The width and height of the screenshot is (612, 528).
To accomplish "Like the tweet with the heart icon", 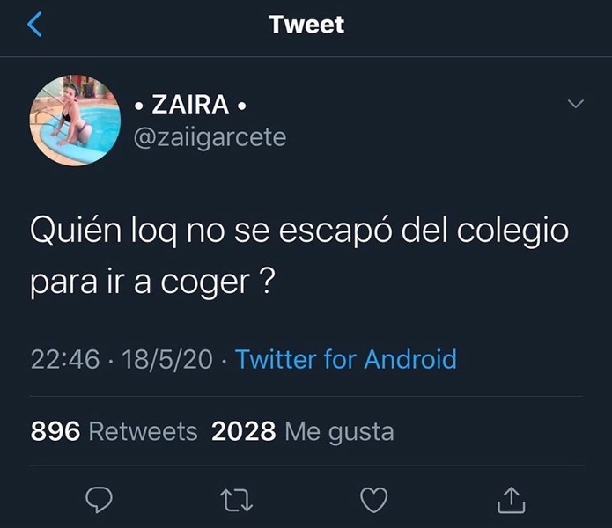I will pos(374,500).
